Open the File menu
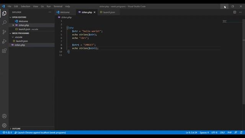245x138 pixels. 9,7
